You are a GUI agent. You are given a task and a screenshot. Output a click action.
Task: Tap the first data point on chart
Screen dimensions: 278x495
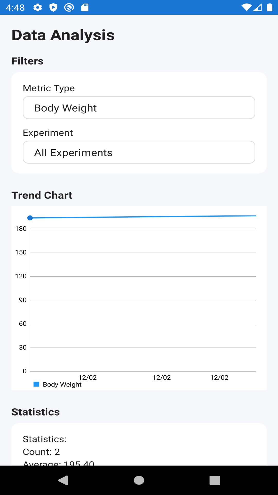point(30,218)
